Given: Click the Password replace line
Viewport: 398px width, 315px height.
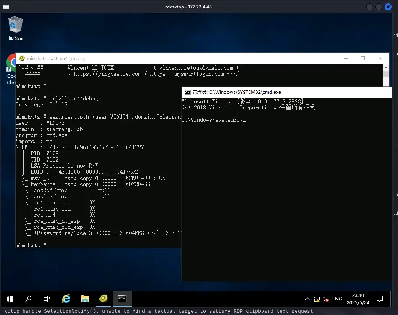Looking at the screenshot, I should pos(103,233).
